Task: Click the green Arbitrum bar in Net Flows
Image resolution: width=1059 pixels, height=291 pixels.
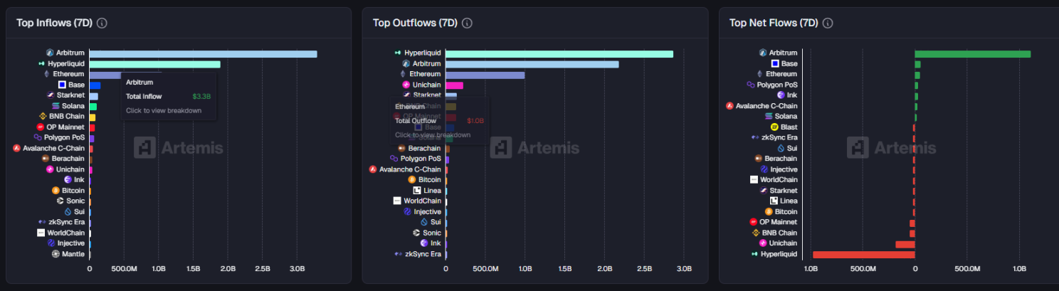Action: [x=972, y=54]
